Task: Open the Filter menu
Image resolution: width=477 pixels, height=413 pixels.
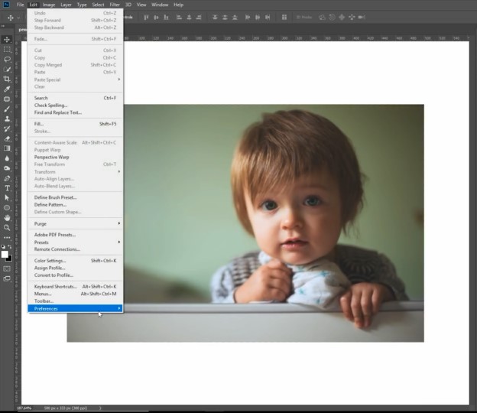Action: (x=115, y=5)
